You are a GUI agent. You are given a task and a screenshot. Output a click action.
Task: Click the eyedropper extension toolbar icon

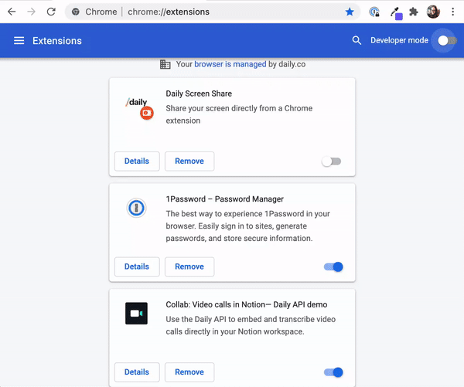coord(396,12)
